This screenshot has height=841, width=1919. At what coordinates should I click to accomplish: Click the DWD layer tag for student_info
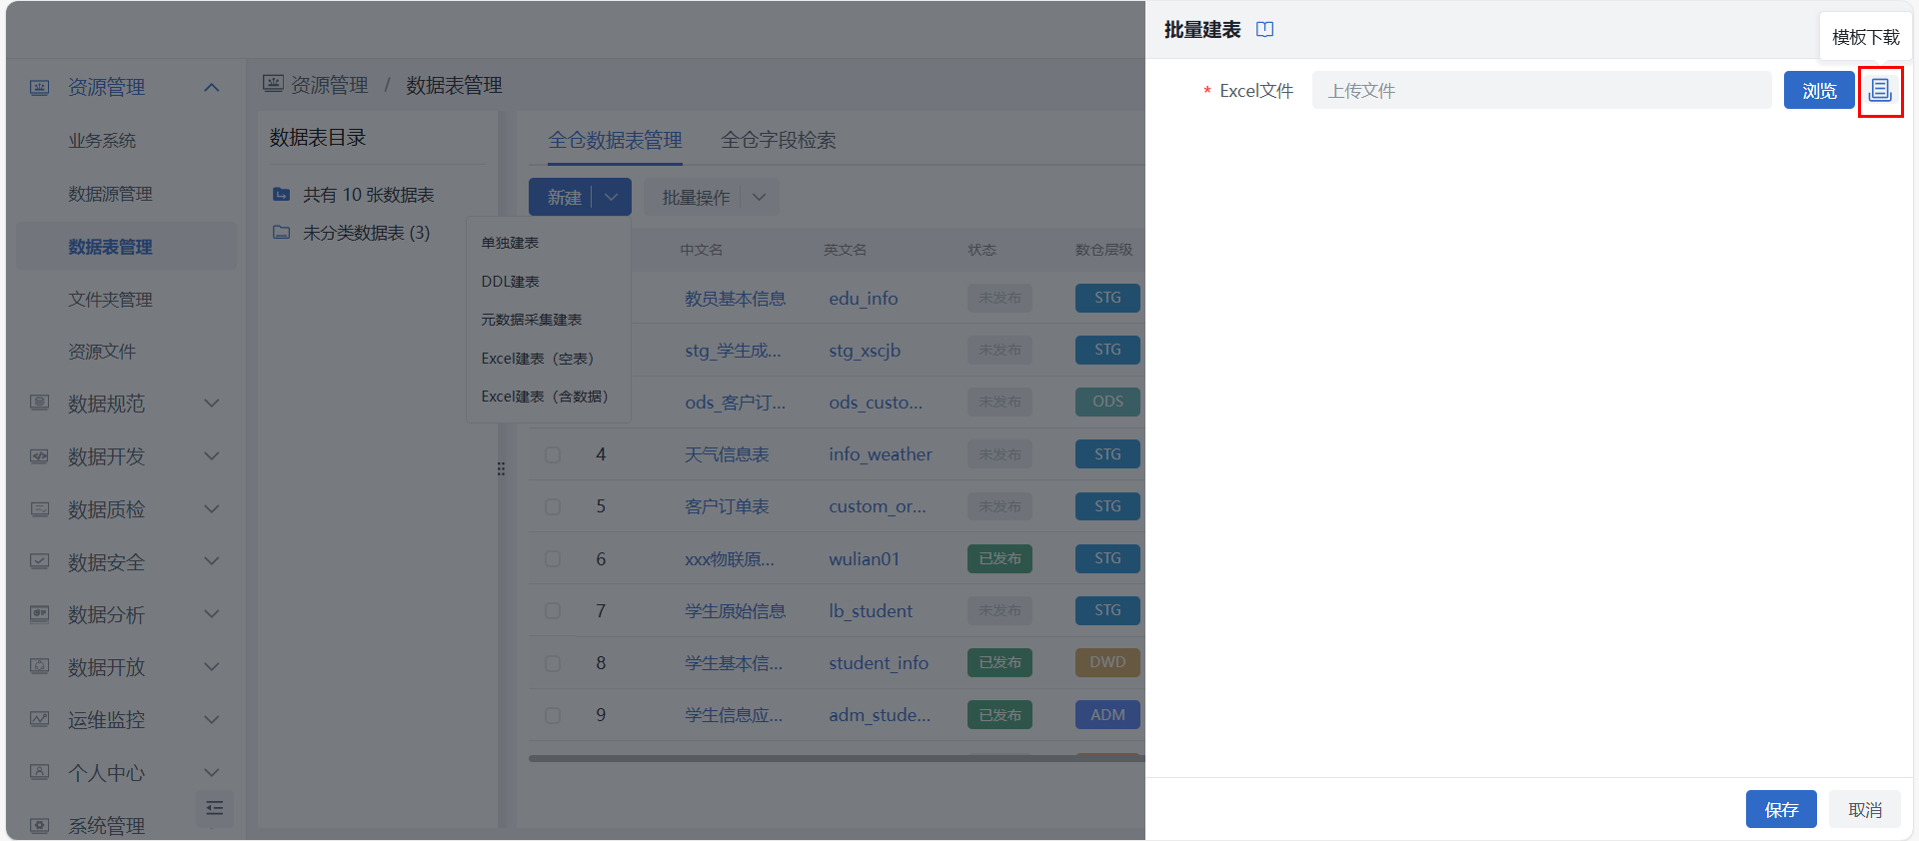tap(1107, 662)
